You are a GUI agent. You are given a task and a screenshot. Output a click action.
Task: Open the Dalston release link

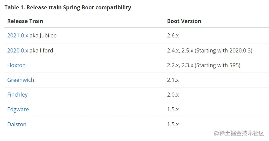pyautogui.click(x=17, y=124)
